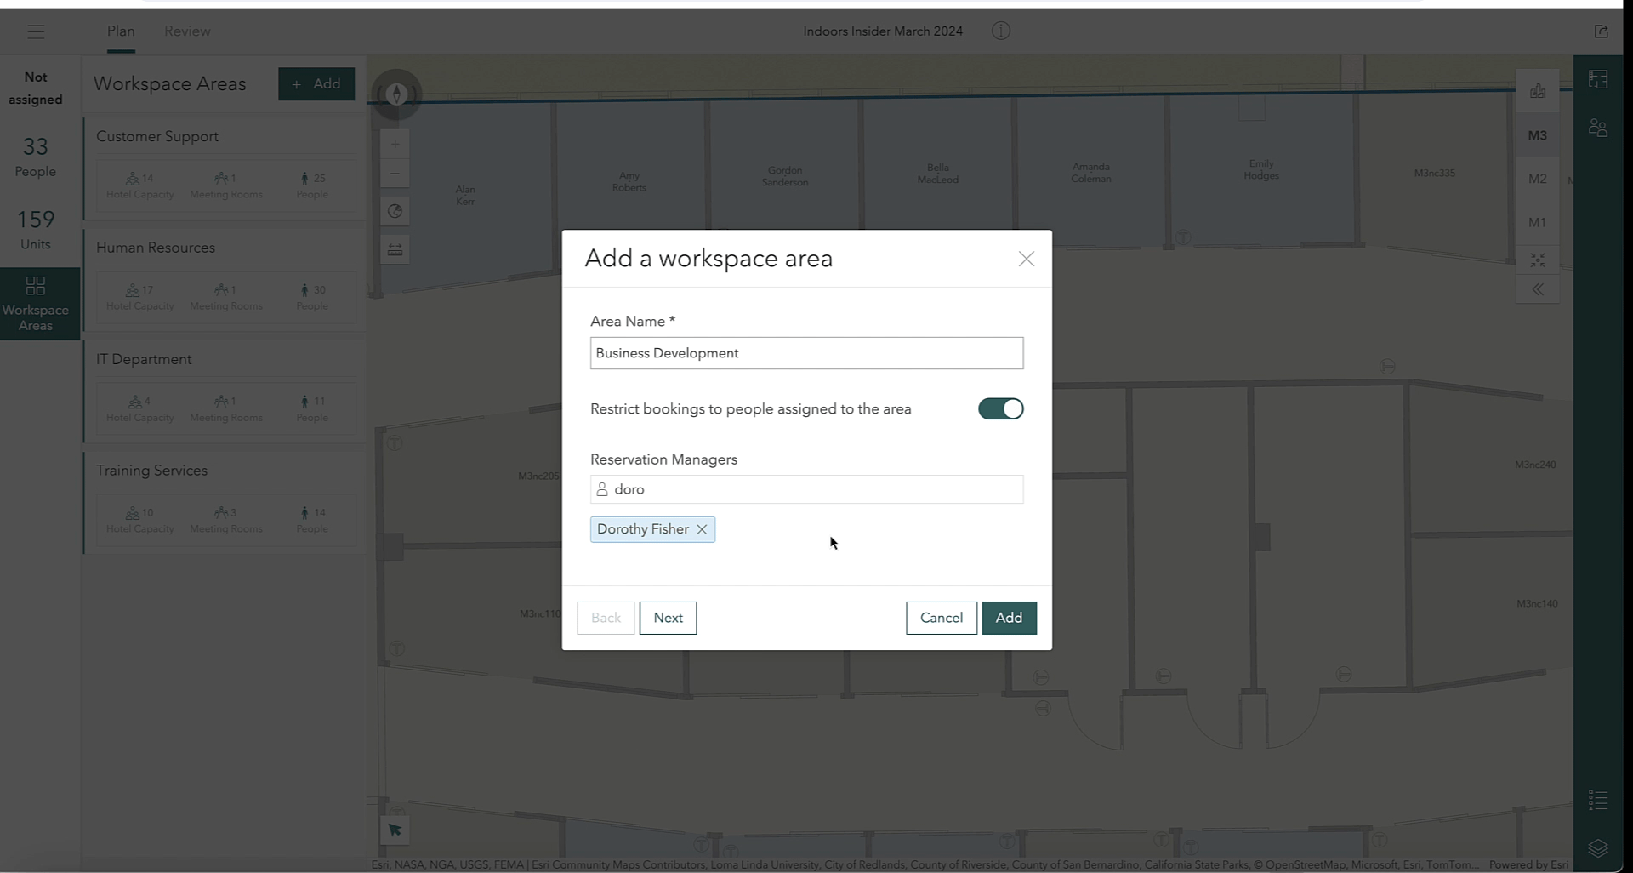This screenshot has width=1633, height=873.
Task: Collapse the floor filter with the double chevron
Action: pos(1538,289)
